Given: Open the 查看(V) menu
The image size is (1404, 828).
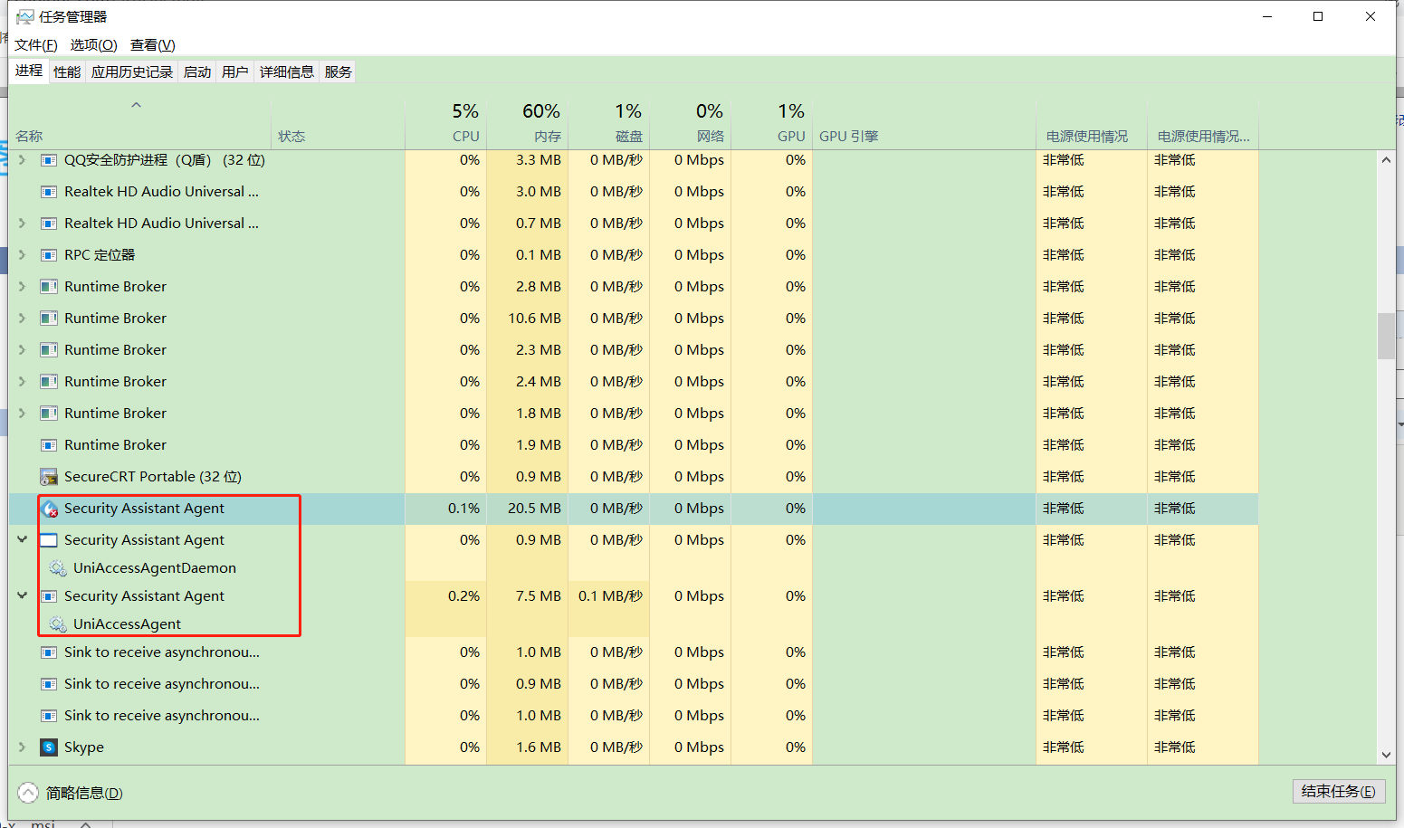Looking at the screenshot, I should [153, 45].
